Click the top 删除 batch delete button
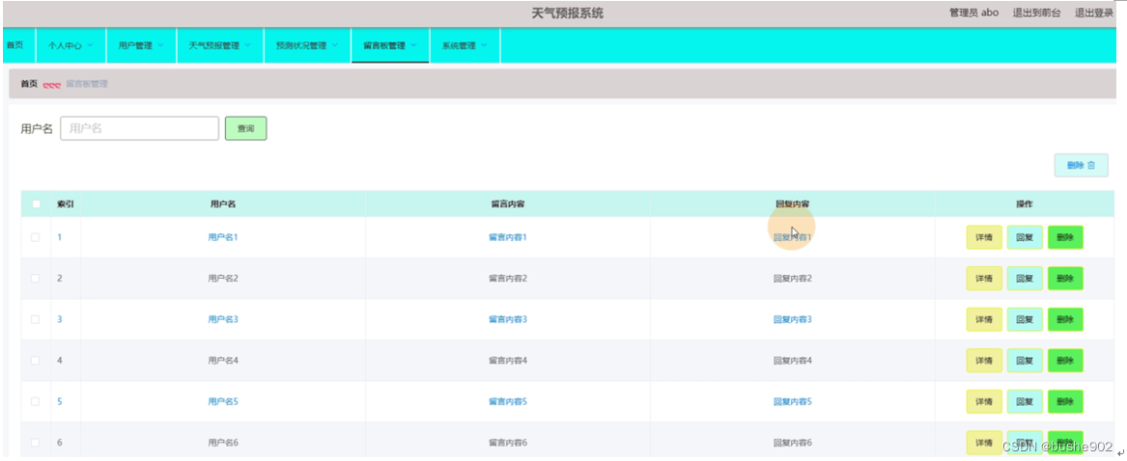 (1081, 165)
